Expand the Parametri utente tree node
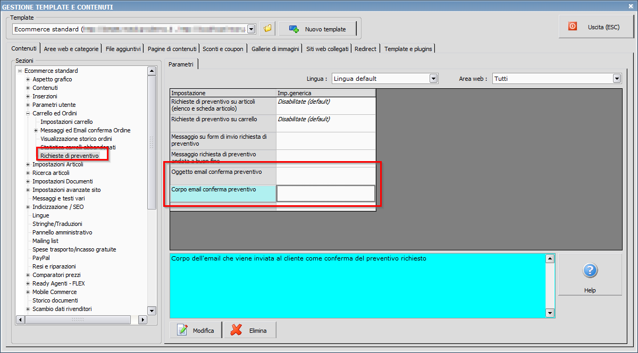The height and width of the screenshot is (353, 638). tap(28, 105)
